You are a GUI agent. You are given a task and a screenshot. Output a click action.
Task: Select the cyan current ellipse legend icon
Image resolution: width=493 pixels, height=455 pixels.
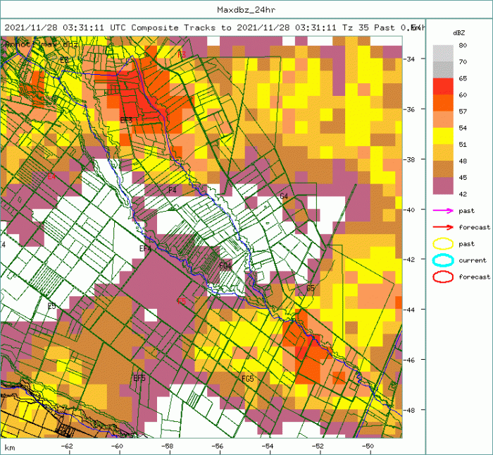coord(443,260)
